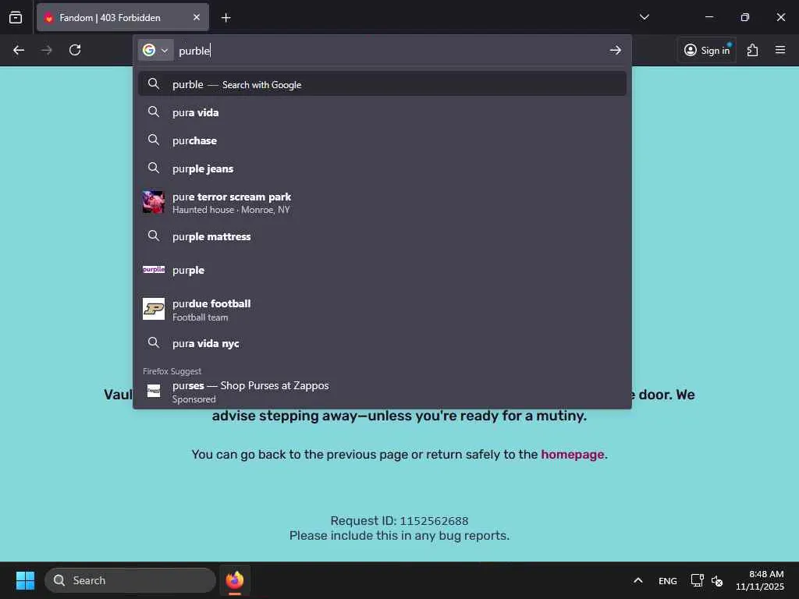Select the 'pura vida nyc' suggestion
799x599 pixels.
[382, 343]
